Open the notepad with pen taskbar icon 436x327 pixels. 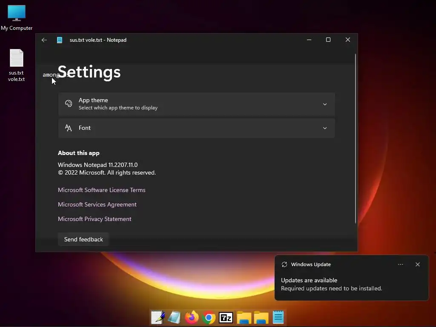click(x=158, y=317)
